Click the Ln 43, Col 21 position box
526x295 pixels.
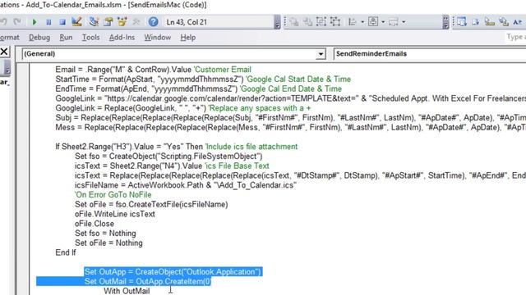point(218,22)
